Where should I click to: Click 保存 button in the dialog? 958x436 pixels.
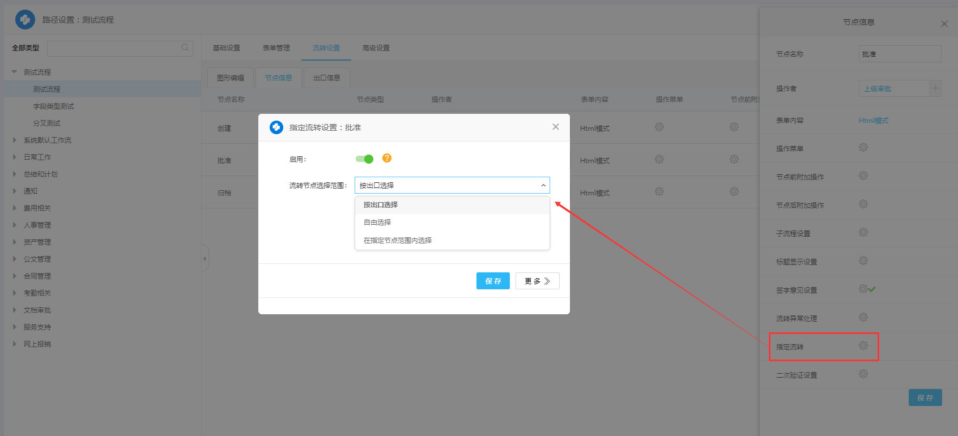[x=493, y=281]
